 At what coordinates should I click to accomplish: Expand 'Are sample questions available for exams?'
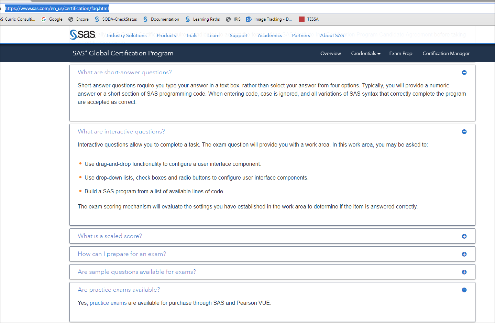point(464,272)
